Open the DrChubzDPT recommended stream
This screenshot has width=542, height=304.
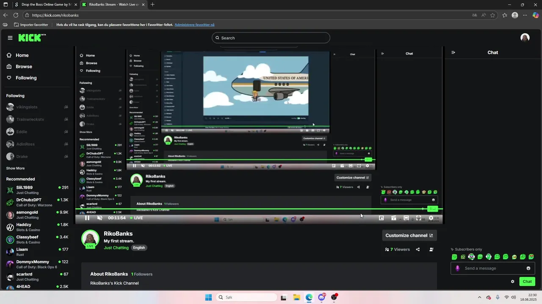[37, 202]
